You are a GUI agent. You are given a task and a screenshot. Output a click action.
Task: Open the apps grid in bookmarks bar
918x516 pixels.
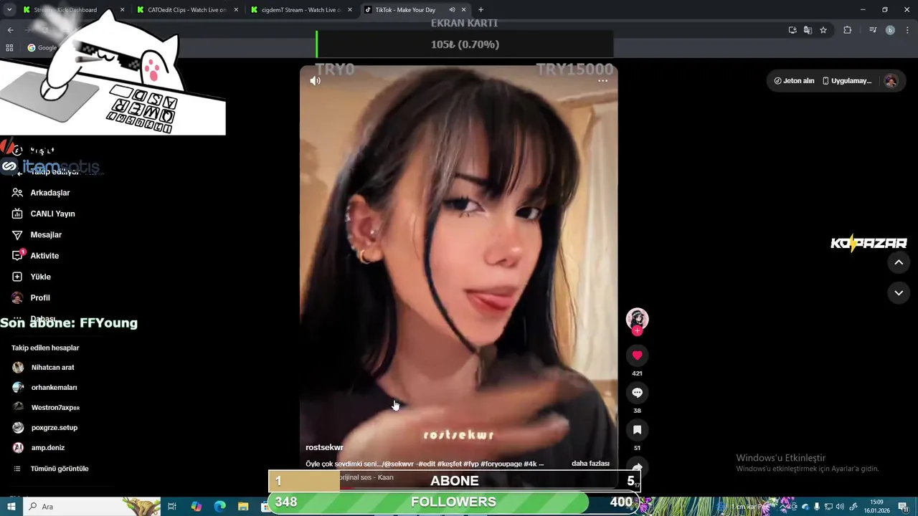9,48
